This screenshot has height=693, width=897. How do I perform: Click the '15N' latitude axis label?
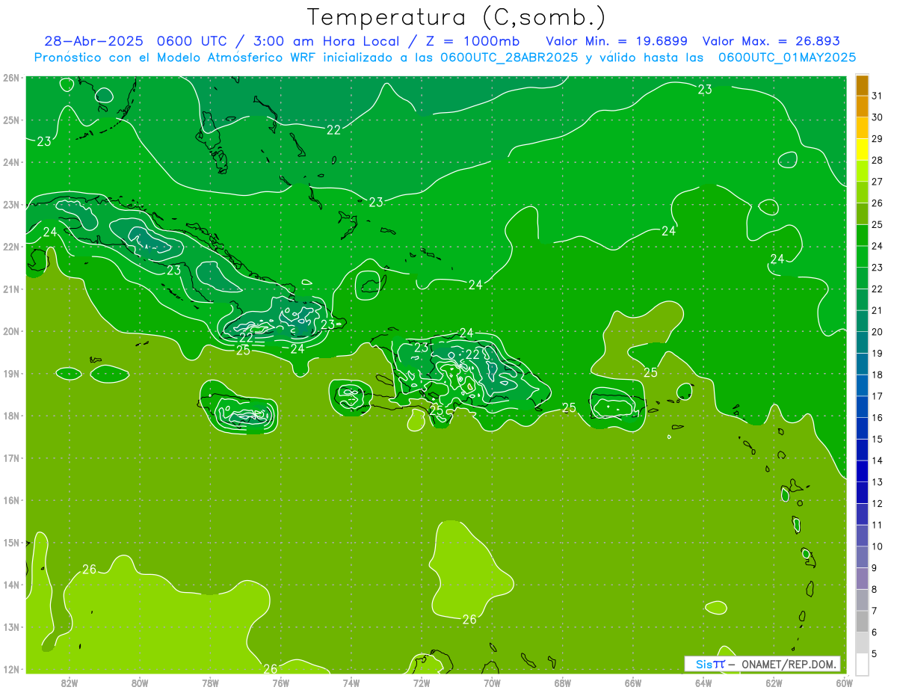coord(11,542)
